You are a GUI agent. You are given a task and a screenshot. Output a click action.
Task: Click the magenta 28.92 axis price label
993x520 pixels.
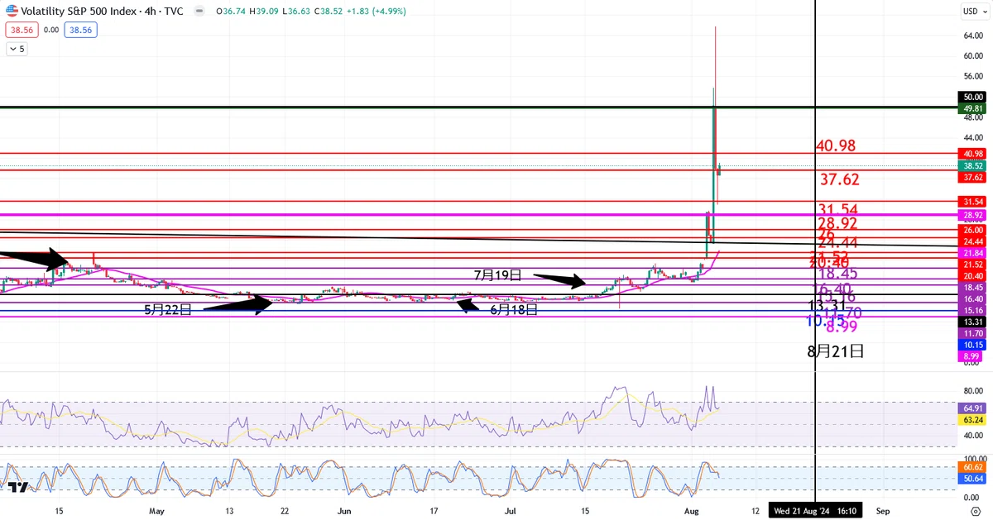[x=972, y=215]
